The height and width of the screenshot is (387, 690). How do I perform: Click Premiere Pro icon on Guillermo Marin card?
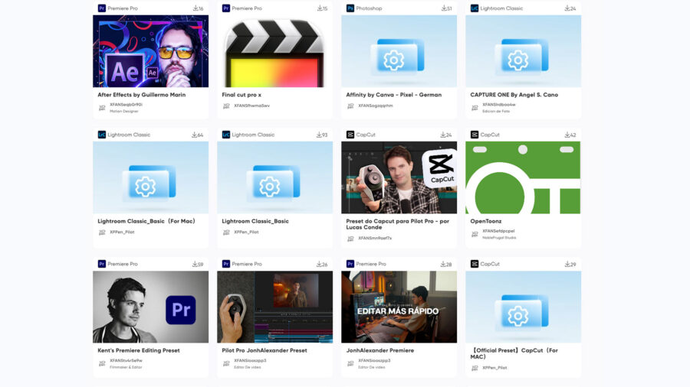102,8
